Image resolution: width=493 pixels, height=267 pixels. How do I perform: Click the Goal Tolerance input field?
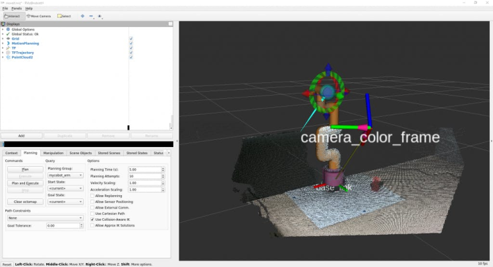pyautogui.click(x=63, y=225)
